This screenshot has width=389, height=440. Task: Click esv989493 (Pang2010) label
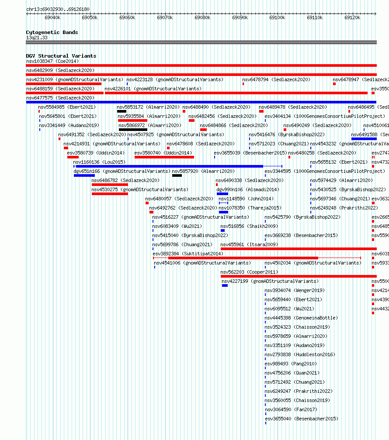[x=291, y=364]
